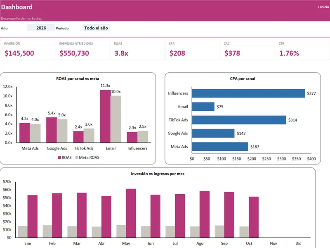
Task: Click the 'Meta ROAS' legend text
Action: pos(89,157)
